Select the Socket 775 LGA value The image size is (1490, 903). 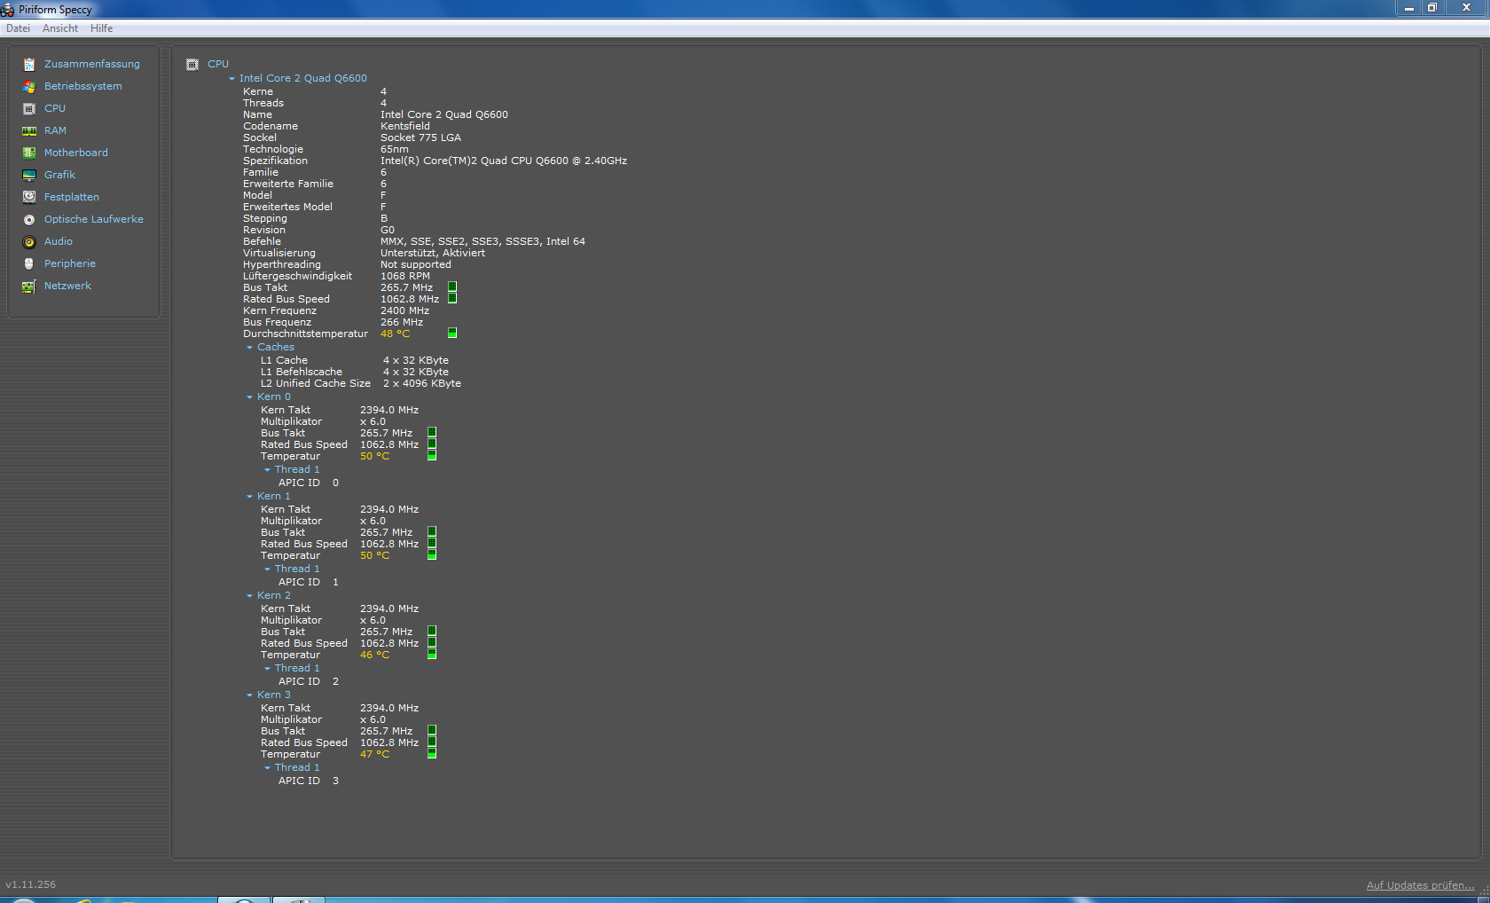(x=421, y=137)
